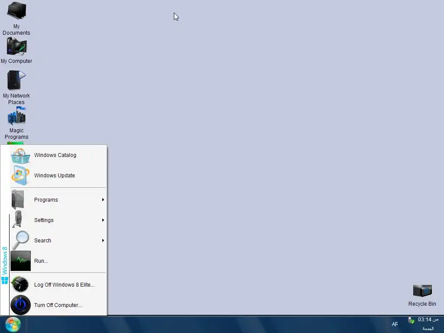Click the Magic Programs label text
Image resolution: width=444 pixels, height=333 pixels.
(16, 134)
